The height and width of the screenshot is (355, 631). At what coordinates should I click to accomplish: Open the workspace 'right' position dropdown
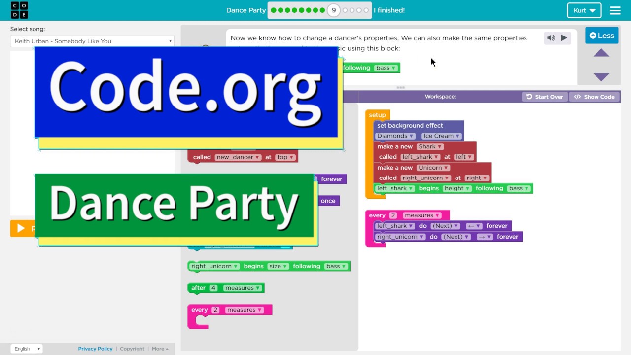[x=477, y=178]
